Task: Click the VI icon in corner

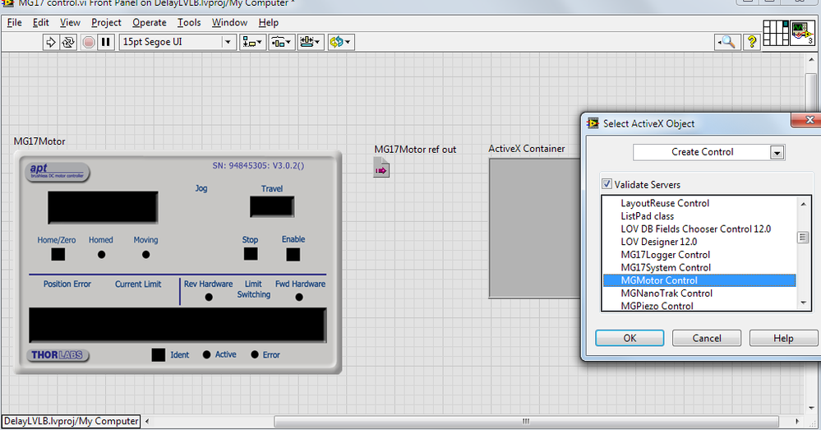Action: 802,33
